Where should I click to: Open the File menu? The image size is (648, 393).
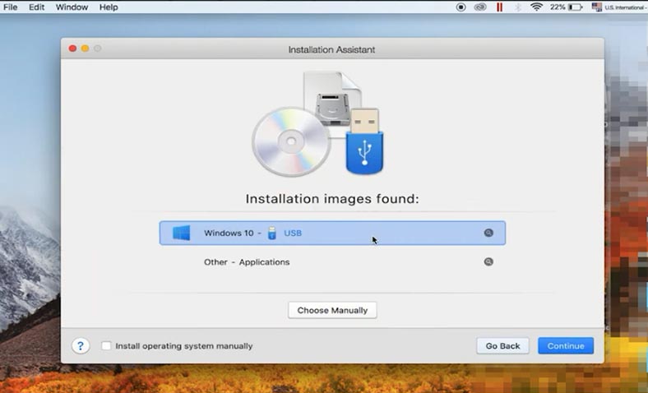11,7
